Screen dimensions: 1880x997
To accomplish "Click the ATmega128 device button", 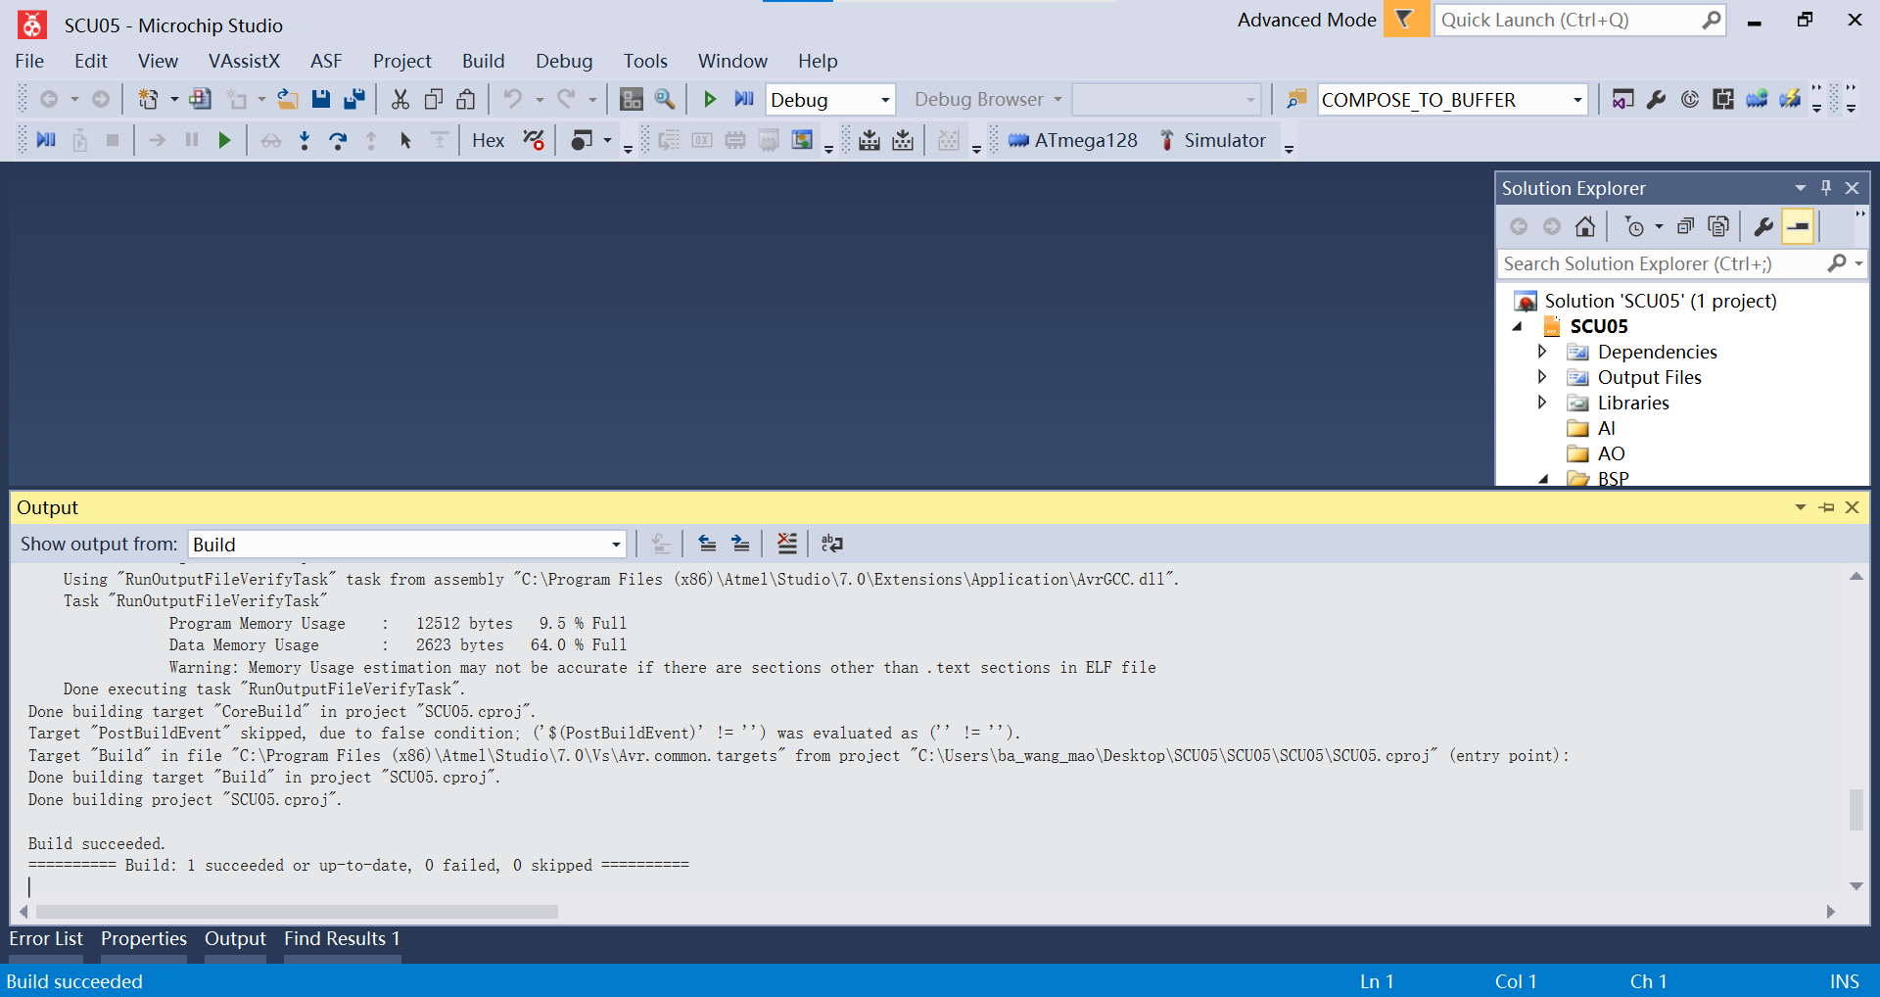I will [1073, 140].
